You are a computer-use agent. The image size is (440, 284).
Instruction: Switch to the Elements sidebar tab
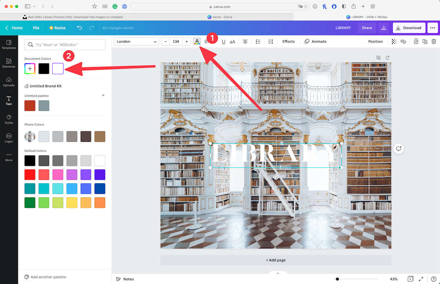pos(9,63)
